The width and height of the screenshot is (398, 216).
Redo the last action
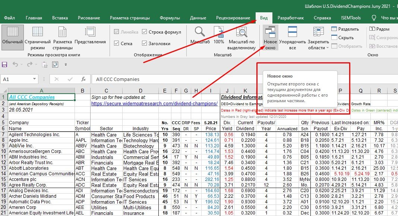[x=29, y=65]
